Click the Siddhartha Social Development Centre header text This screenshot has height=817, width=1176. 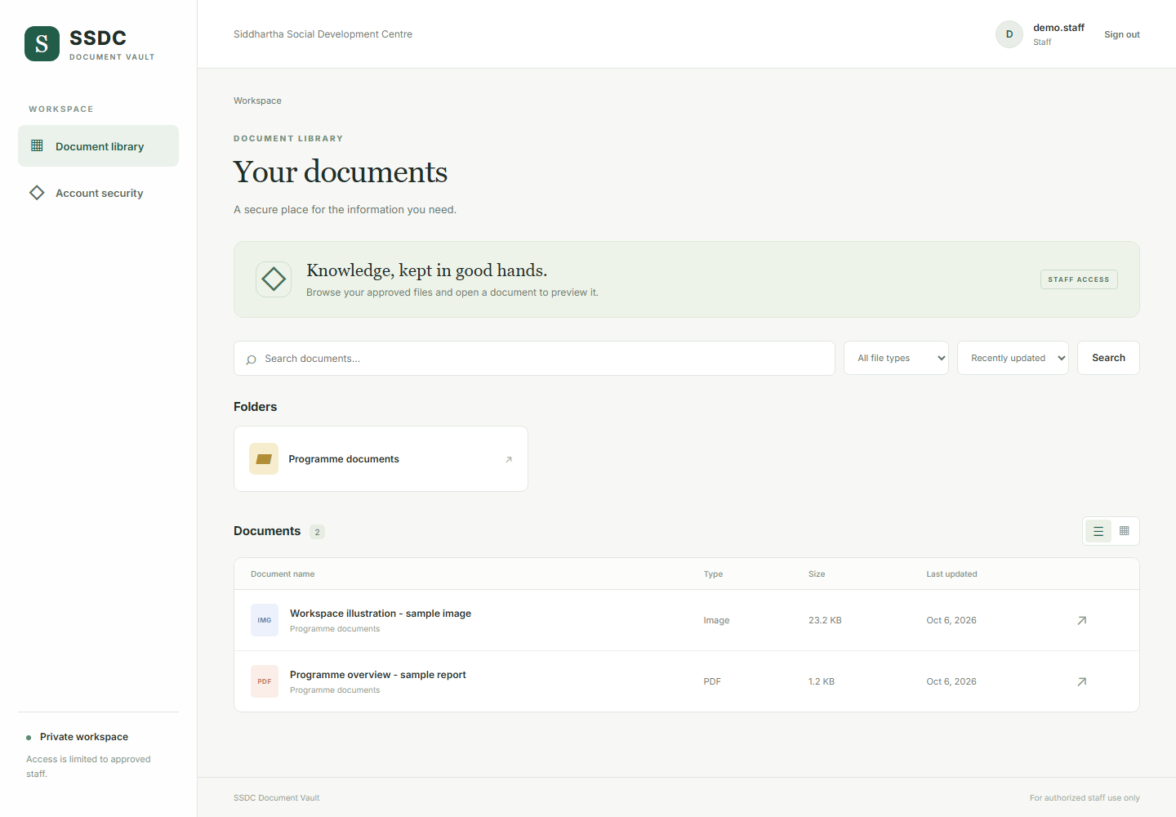tap(323, 34)
